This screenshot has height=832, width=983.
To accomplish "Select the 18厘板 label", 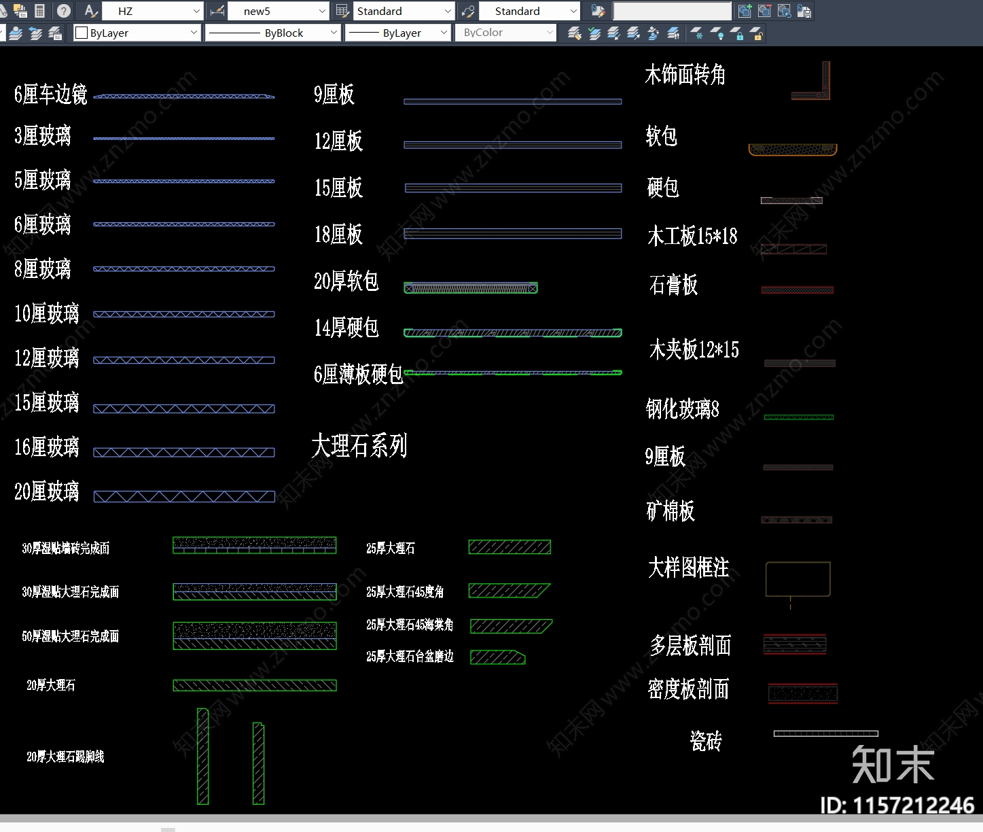I will click(338, 235).
